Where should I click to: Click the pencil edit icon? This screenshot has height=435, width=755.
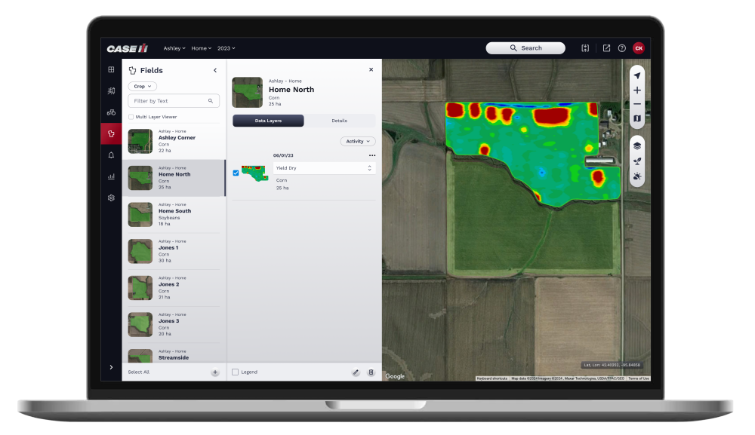[356, 372]
